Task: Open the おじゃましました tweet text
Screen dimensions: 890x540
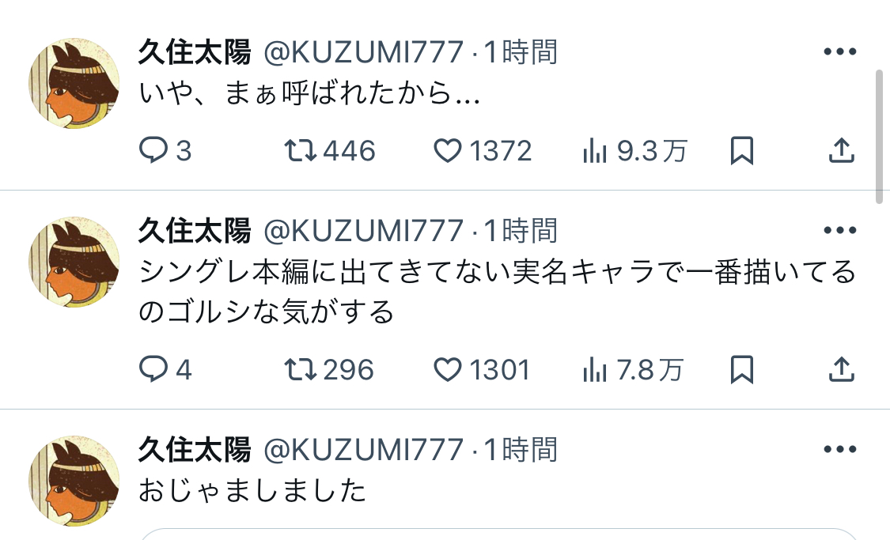Action: click(x=252, y=491)
